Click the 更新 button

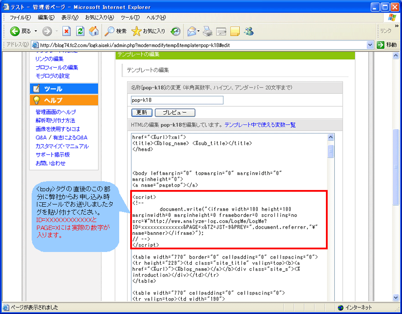click(142, 113)
